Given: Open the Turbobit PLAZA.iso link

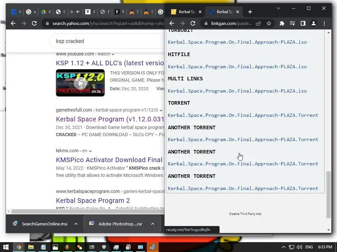Looking at the screenshot, I should pos(237,42).
